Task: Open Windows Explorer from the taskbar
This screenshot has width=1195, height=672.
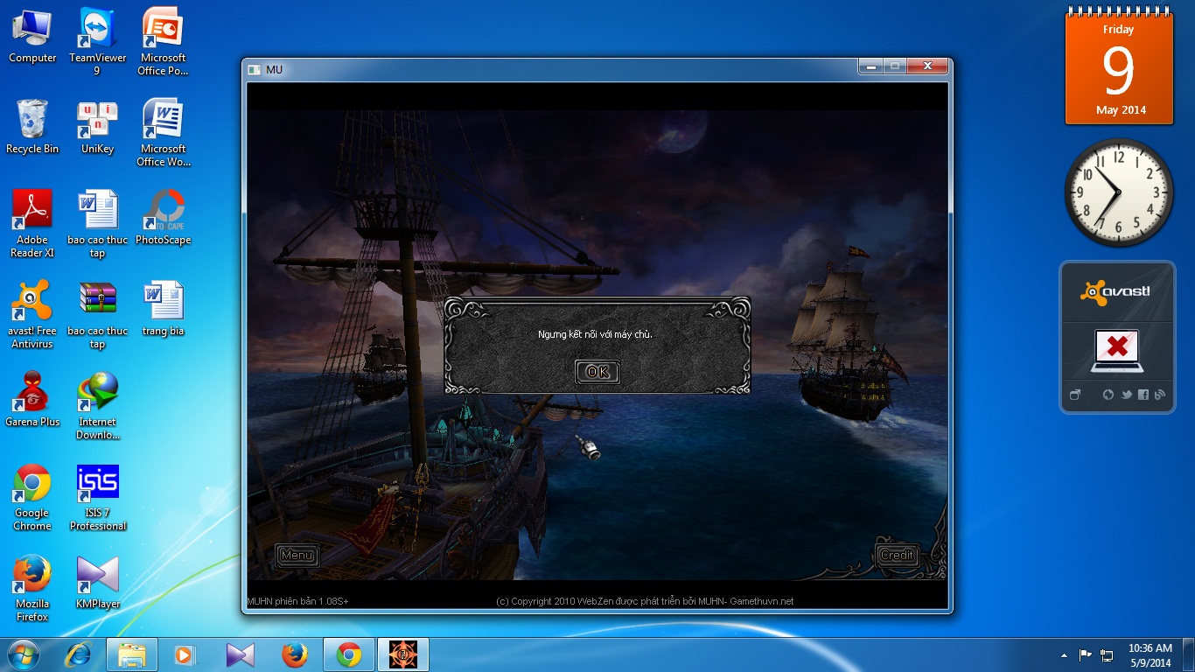Action: tap(132, 654)
